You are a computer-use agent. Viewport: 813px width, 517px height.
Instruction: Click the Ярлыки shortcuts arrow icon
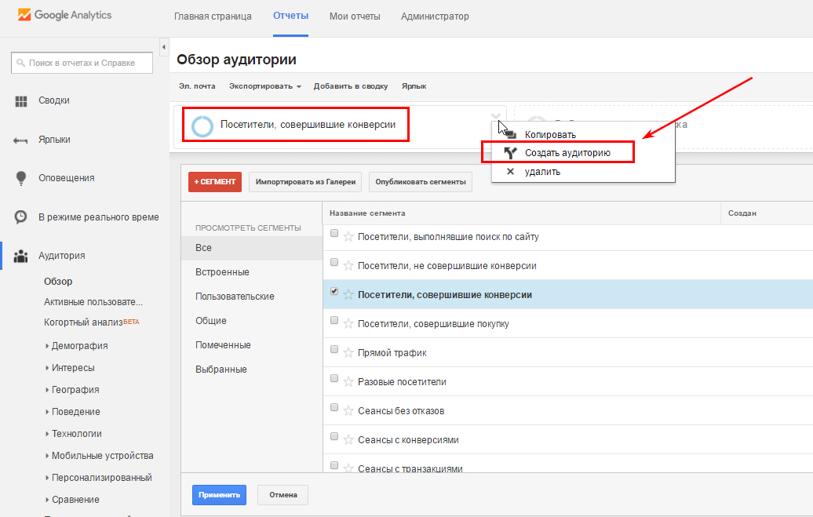click(x=21, y=140)
